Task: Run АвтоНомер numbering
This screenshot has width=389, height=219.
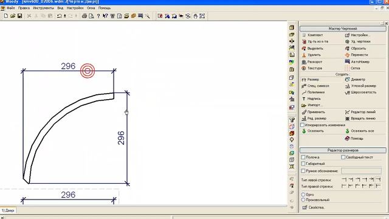Action: click(x=357, y=61)
